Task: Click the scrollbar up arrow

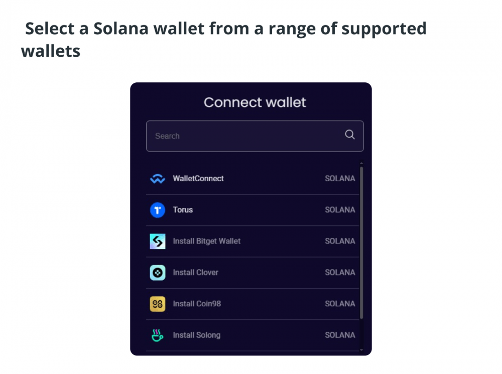Action: 361,163
